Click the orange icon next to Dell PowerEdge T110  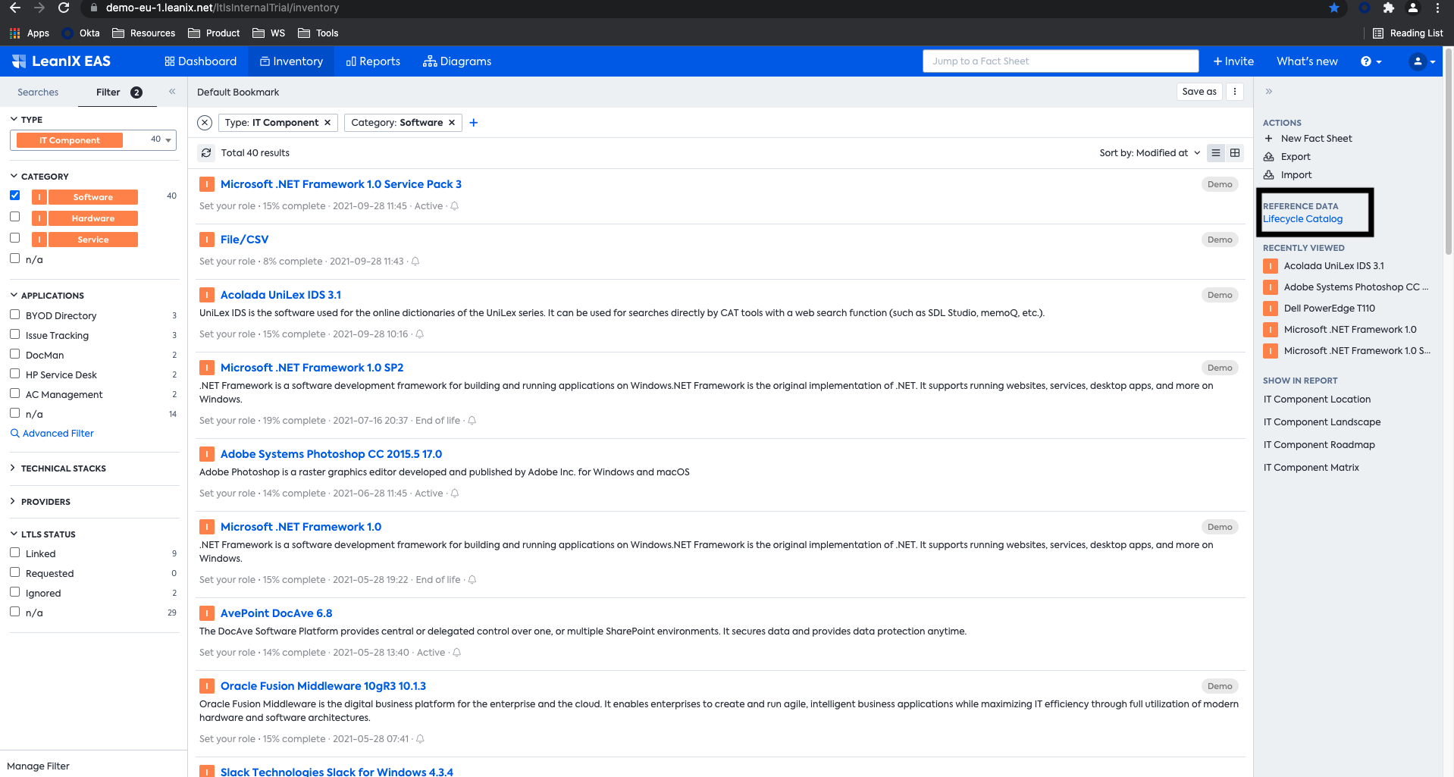coord(1271,309)
